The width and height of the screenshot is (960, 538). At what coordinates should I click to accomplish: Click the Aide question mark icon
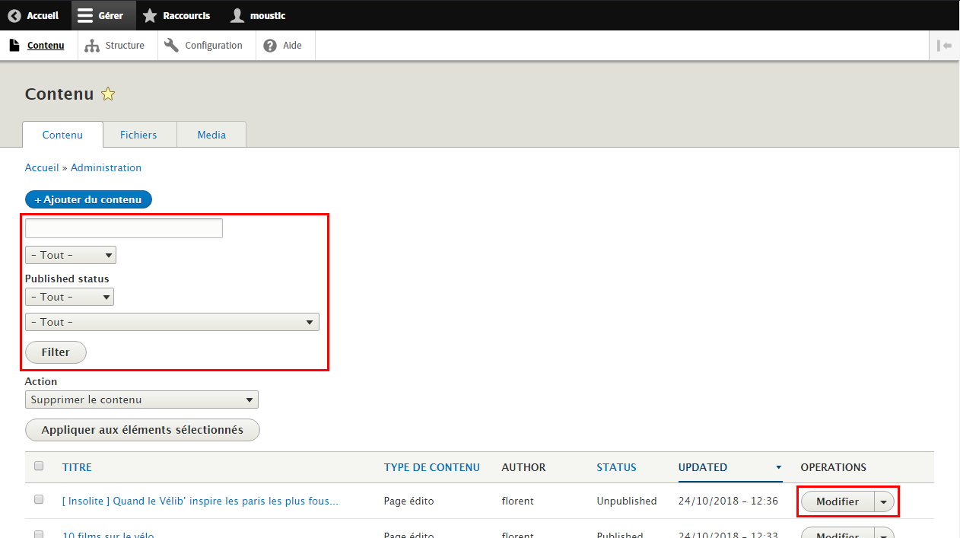pos(270,46)
